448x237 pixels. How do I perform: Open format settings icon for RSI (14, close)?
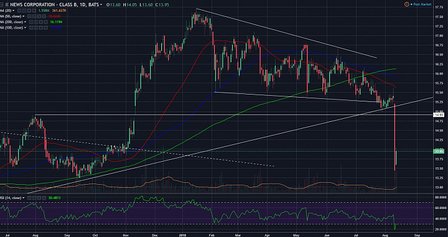(34, 198)
